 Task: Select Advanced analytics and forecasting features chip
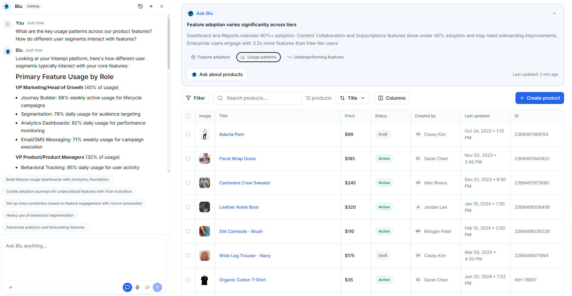point(45,227)
